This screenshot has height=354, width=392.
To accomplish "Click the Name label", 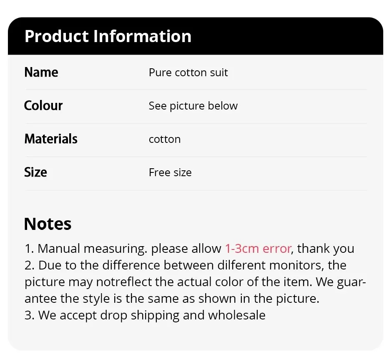I will coord(41,72).
